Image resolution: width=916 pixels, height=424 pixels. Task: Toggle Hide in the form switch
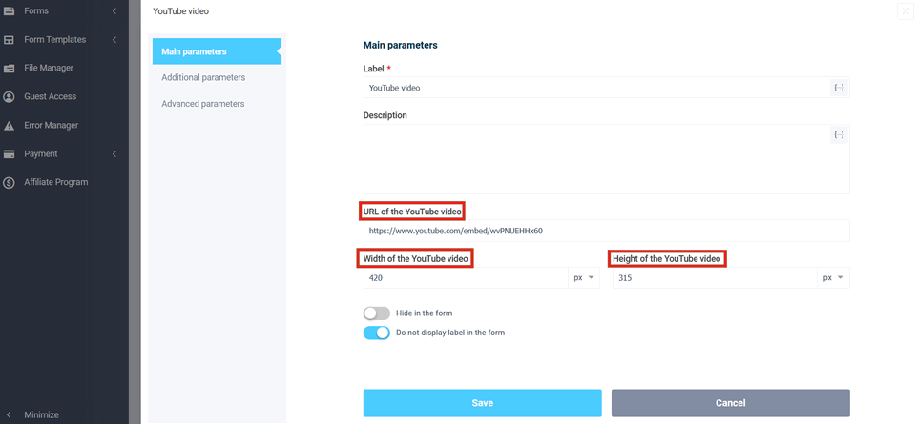377,313
